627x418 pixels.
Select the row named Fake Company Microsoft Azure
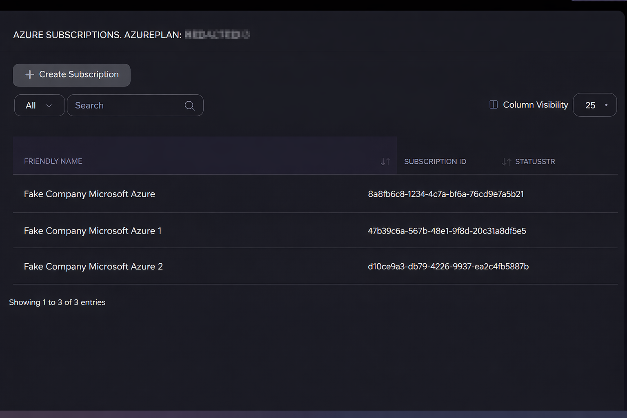pyautogui.click(x=315, y=194)
